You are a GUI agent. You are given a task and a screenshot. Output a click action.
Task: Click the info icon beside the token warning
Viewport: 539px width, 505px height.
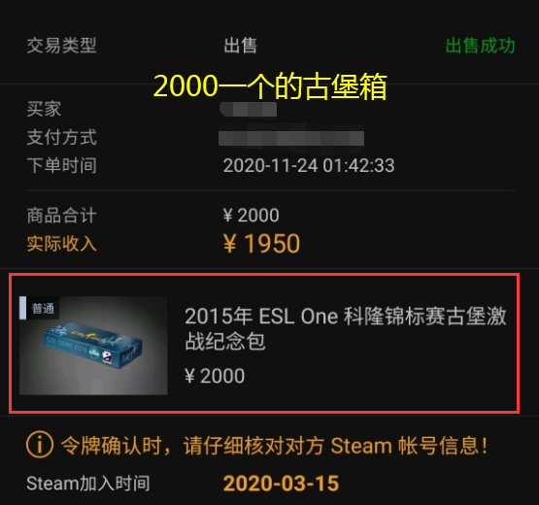(x=40, y=445)
